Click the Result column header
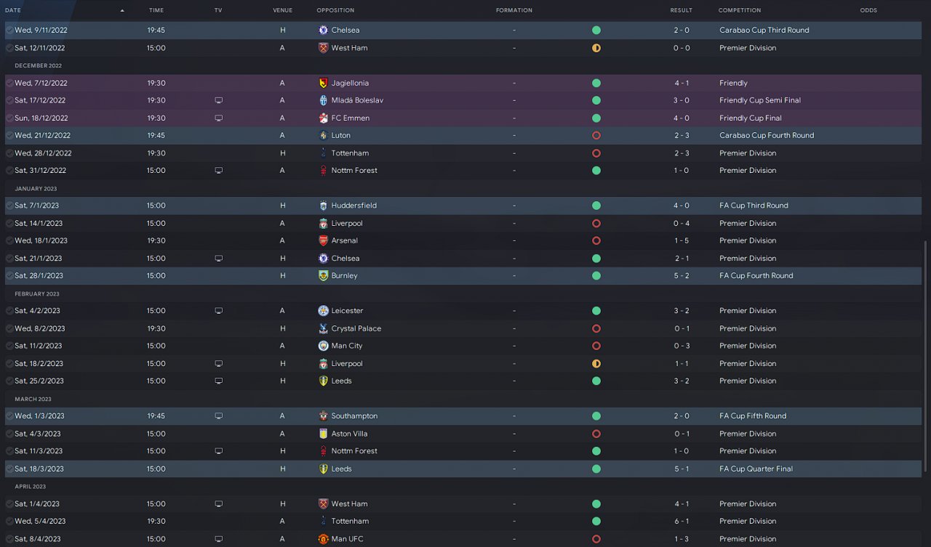The width and height of the screenshot is (931, 547). 681,10
